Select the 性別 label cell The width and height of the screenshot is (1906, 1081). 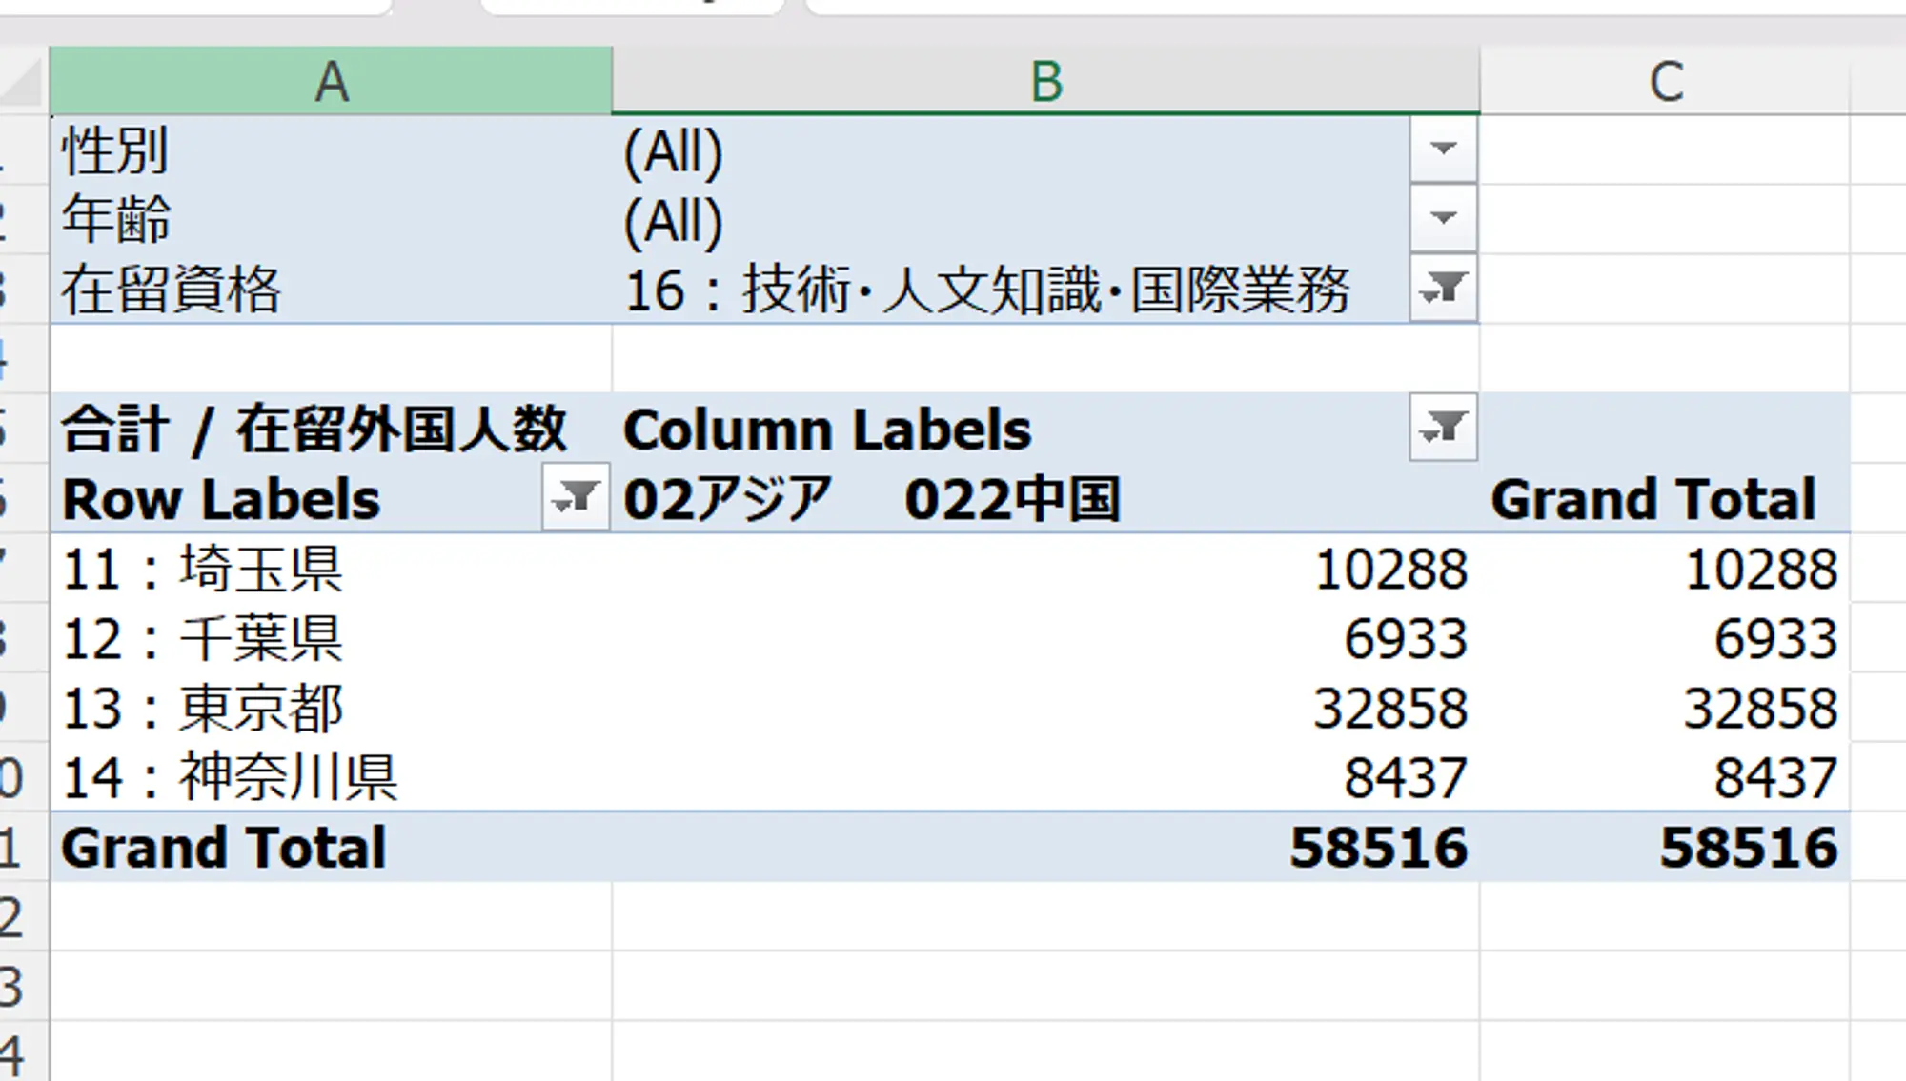(x=331, y=150)
